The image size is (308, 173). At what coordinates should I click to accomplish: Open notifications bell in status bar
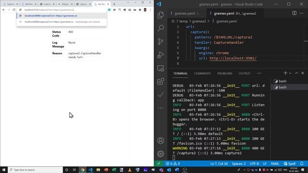[x=302, y=163]
